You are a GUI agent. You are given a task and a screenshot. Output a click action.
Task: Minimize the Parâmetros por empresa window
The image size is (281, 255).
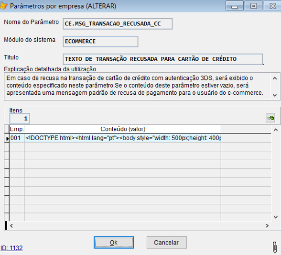(234, 6)
